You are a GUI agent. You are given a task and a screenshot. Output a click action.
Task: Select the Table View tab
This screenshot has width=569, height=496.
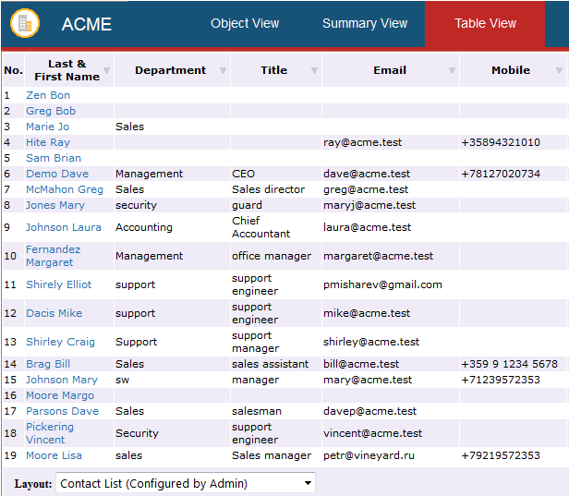pos(485,24)
